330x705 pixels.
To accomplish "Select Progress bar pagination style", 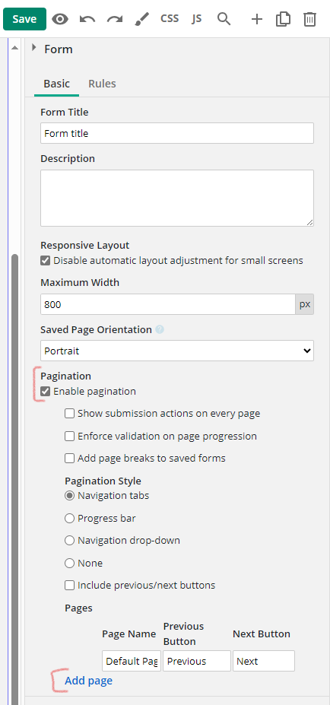I will (x=69, y=519).
